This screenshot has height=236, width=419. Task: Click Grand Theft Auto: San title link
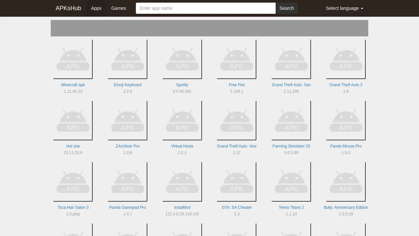pyautogui.click(x=291, y=85)
